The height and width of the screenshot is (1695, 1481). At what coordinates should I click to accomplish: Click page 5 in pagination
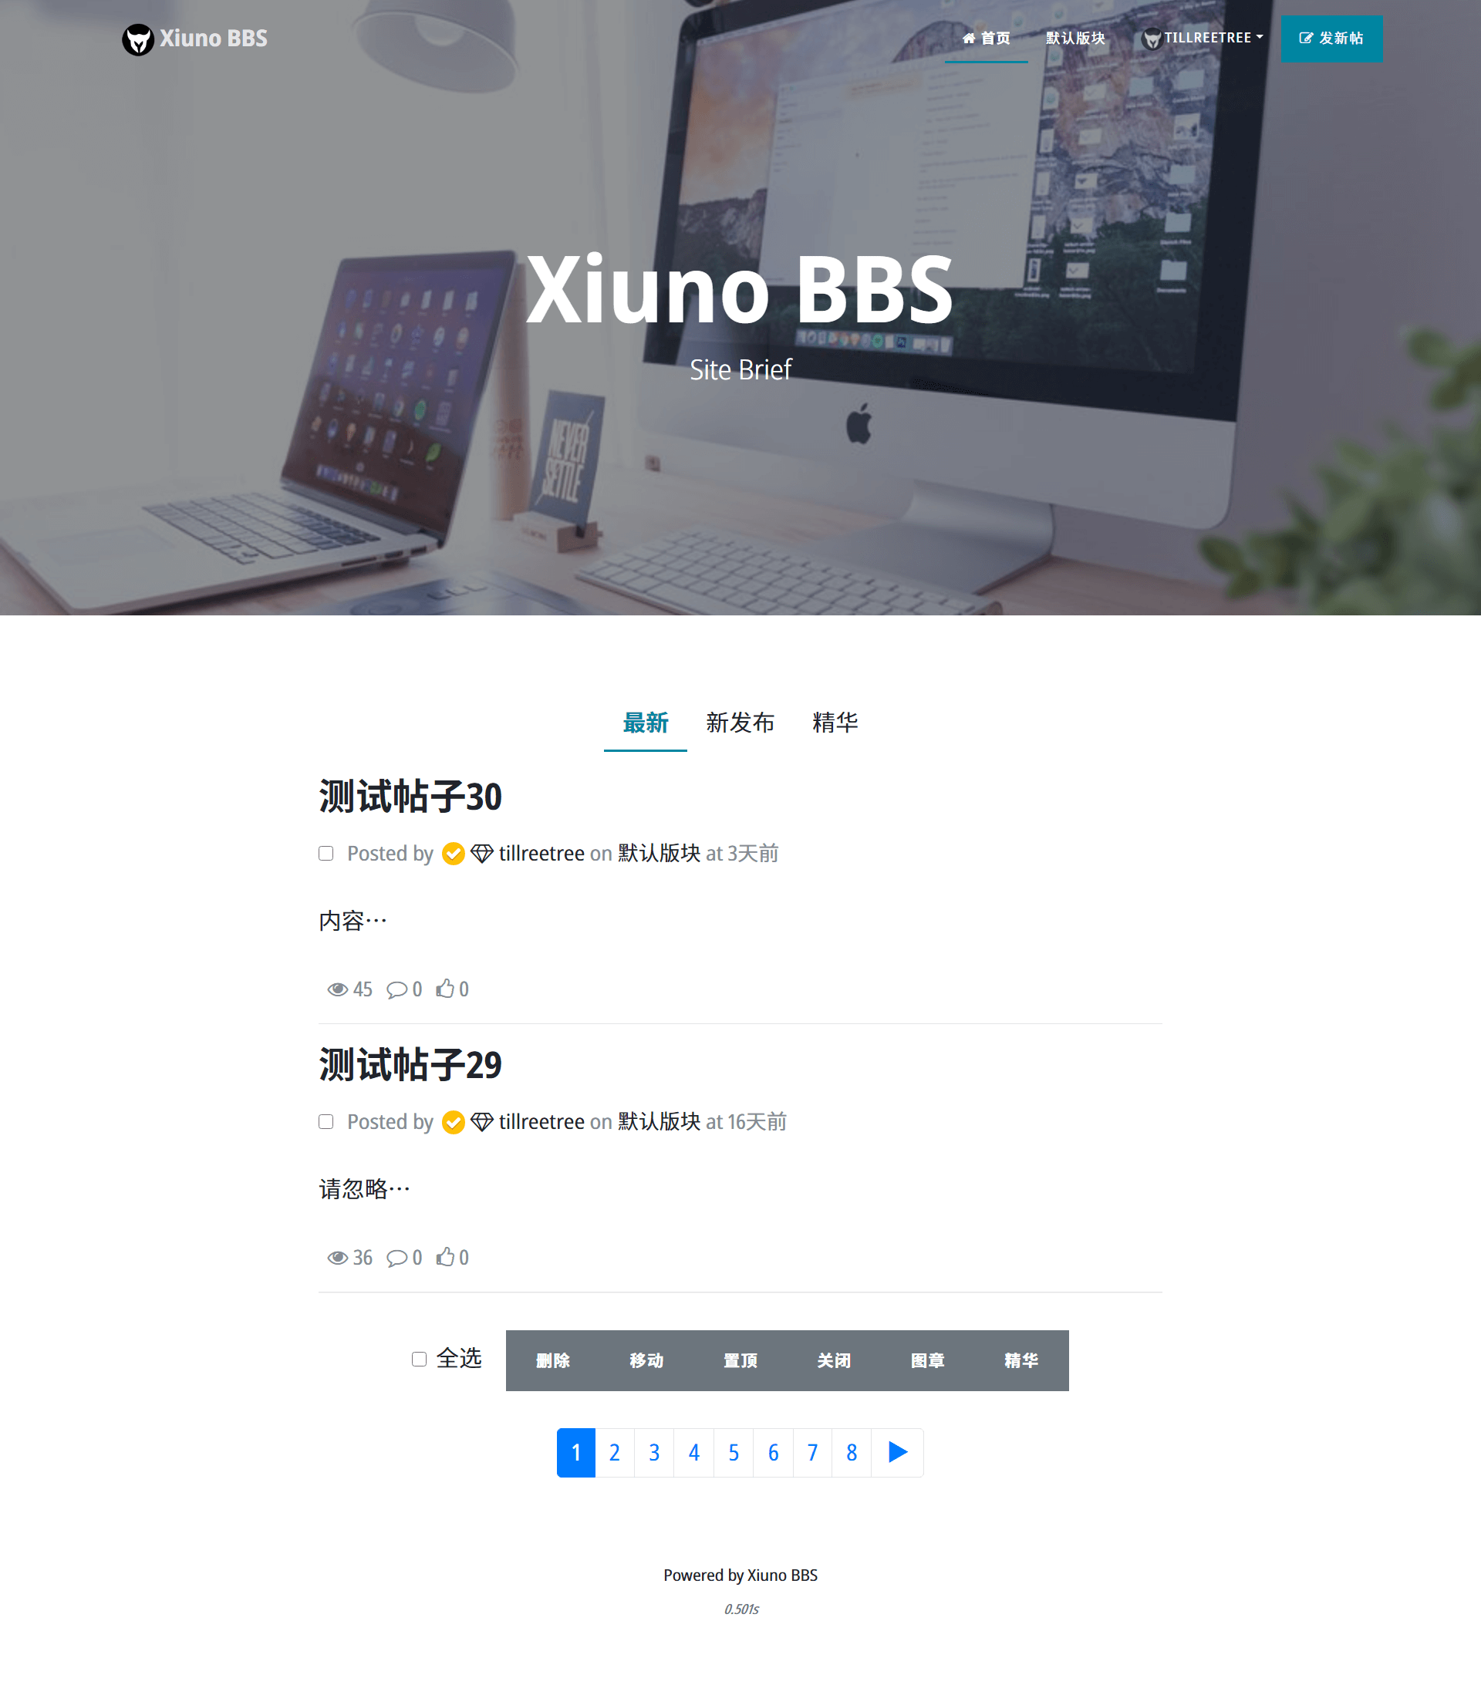733,1451
